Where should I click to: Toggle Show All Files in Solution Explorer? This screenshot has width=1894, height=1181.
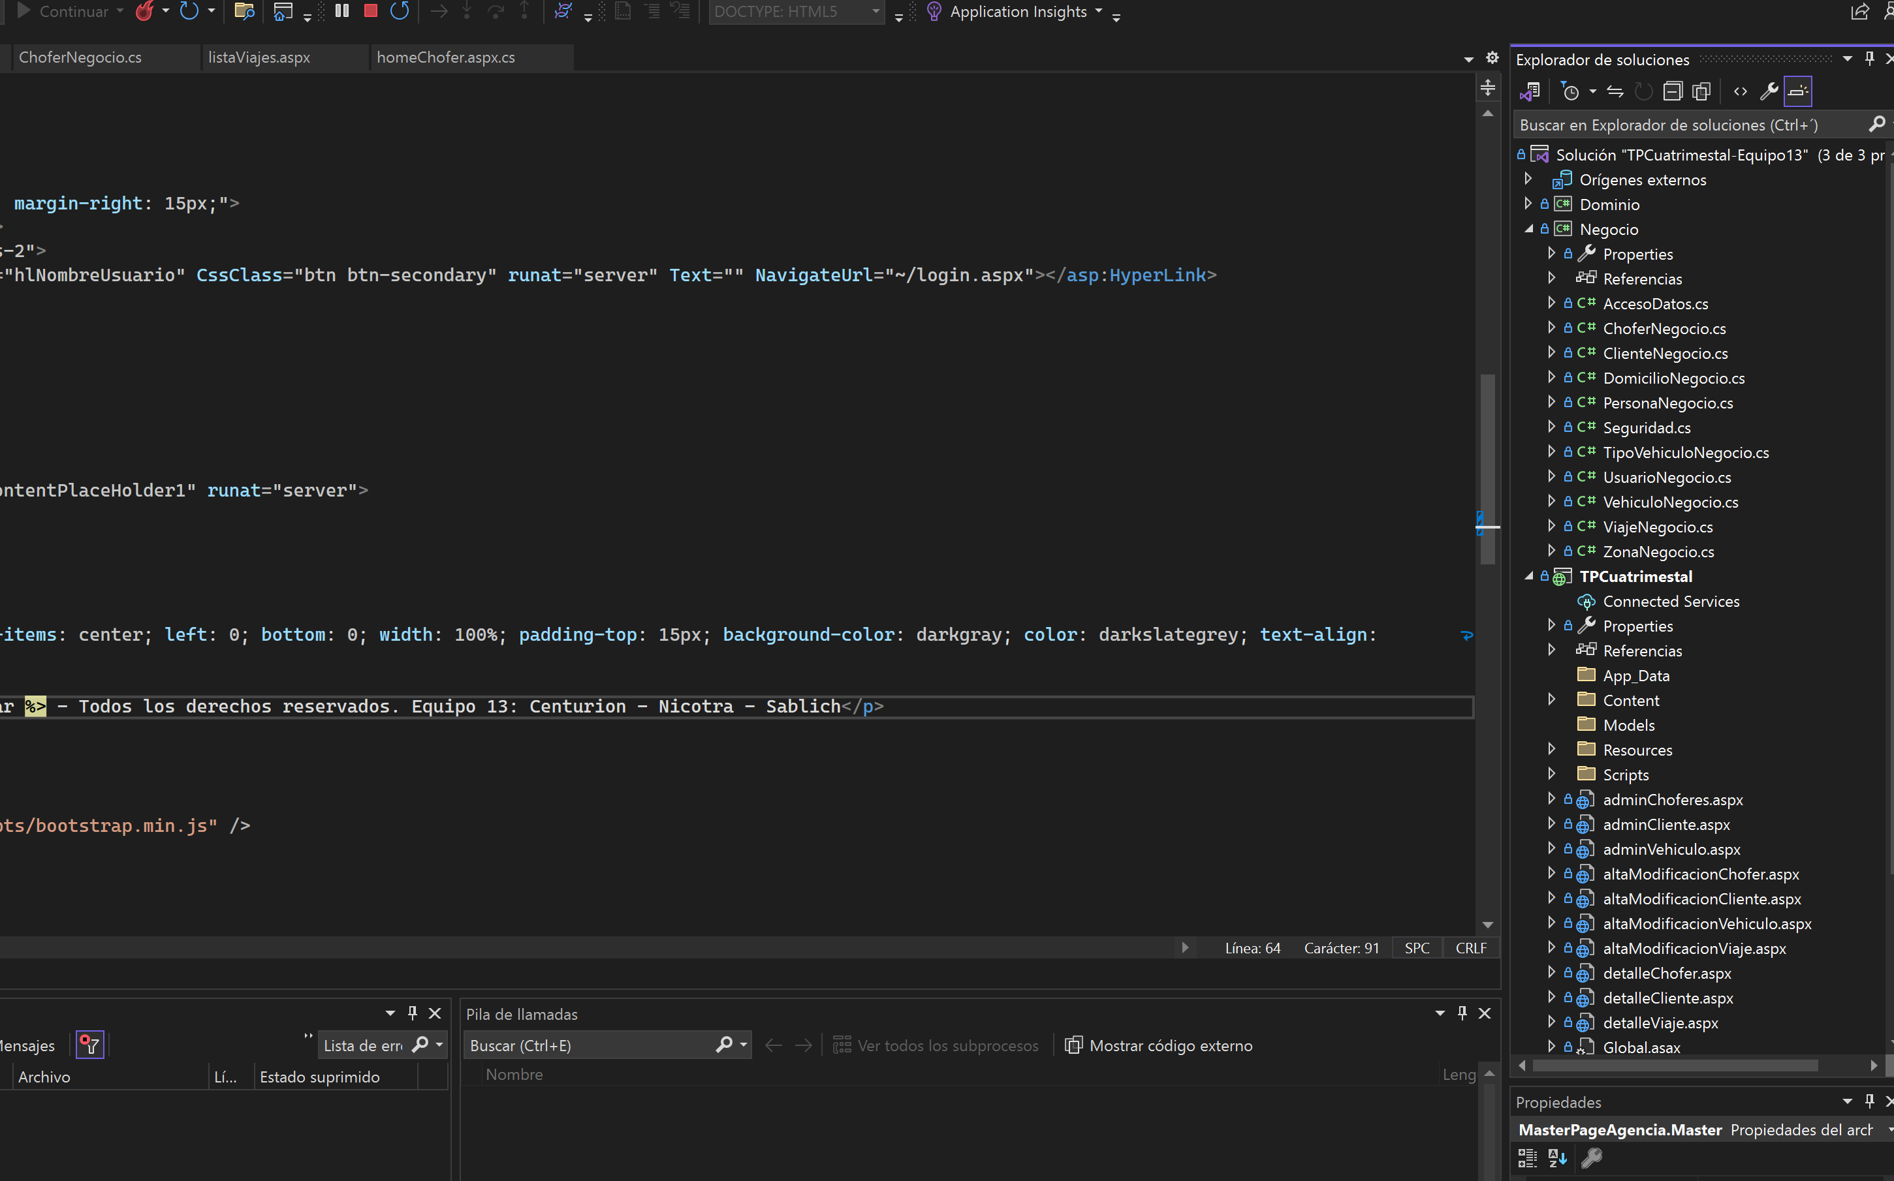pos(1701,91)
